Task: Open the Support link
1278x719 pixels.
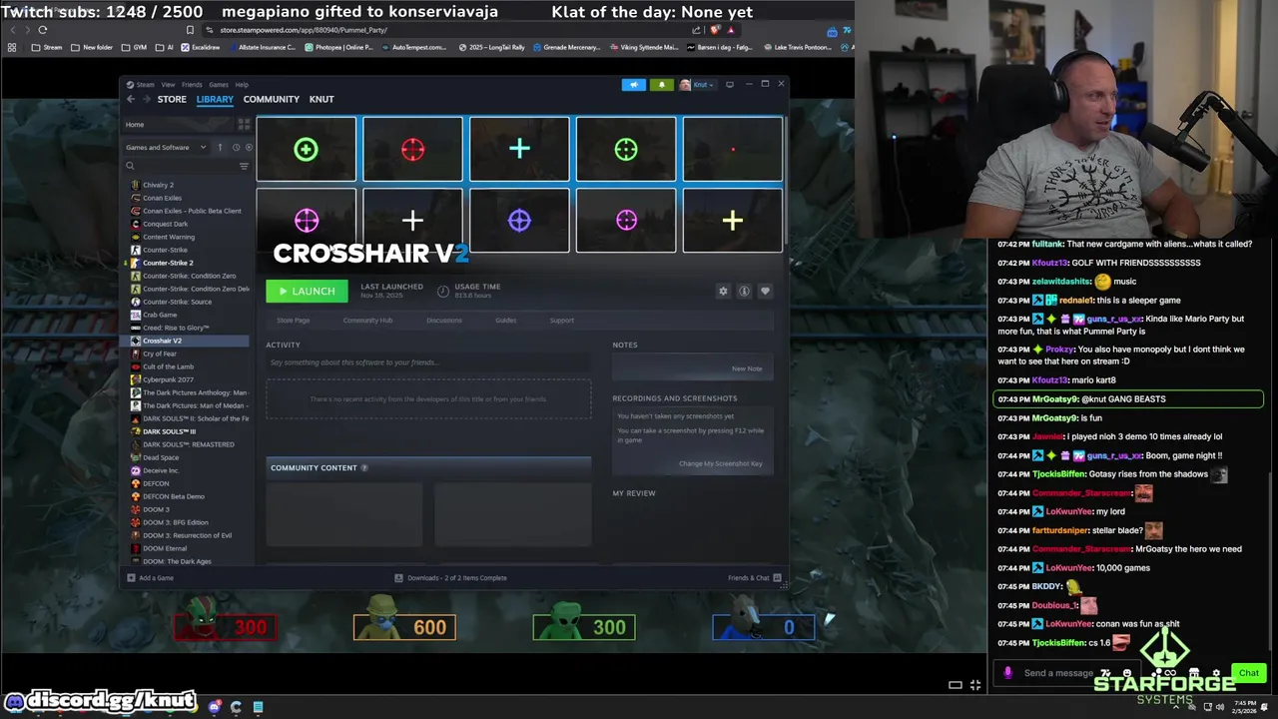Action: tap(562, 321)
